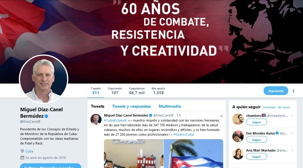Toggle the Siguiendo follow button
303x168 pixels.
click(x=276, y=91)
